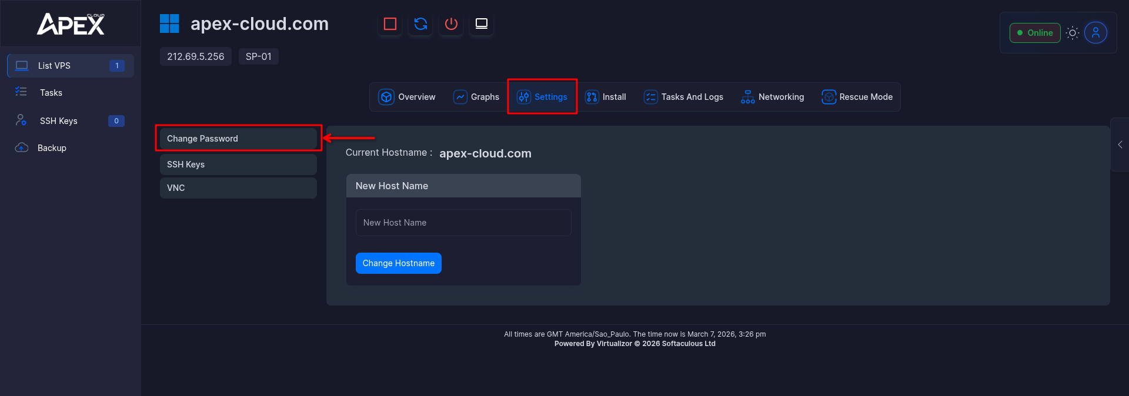Screen dimensions: 1129x396
Task: Click the Change Hostname button
Action: coord(398,263)
